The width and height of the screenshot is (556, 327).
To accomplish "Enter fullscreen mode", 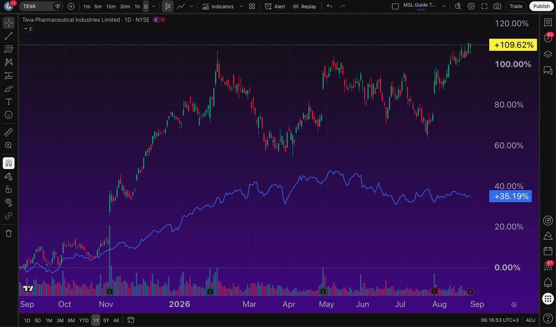I will 485,6.
